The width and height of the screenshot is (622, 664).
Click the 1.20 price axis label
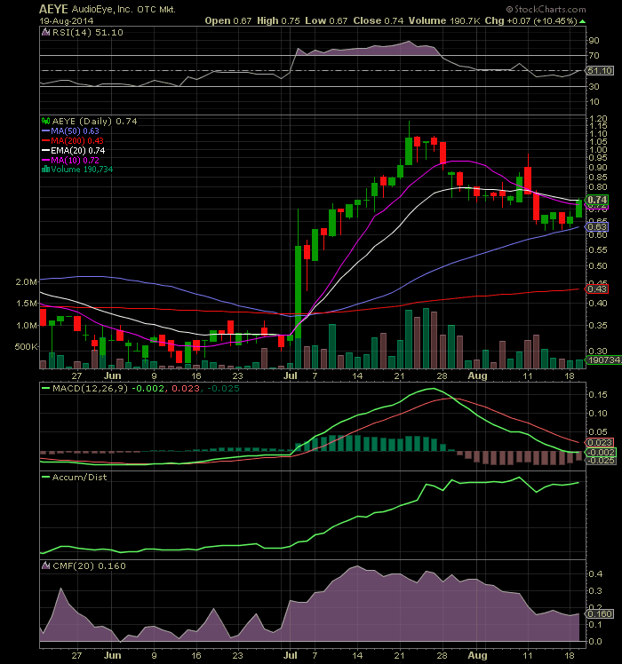click(598, 119)
